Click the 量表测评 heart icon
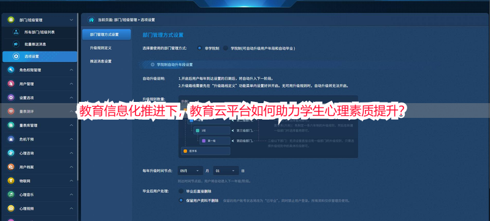 click(11, 111)
